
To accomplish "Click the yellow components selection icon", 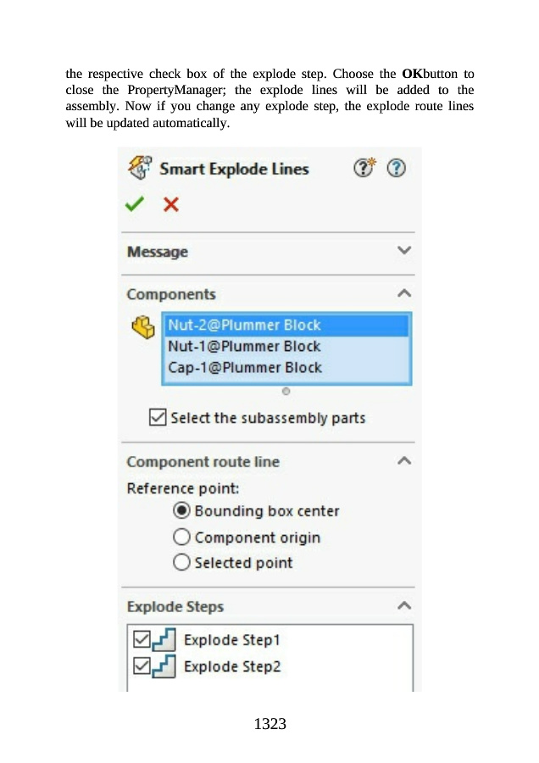I will pos(143,326).
